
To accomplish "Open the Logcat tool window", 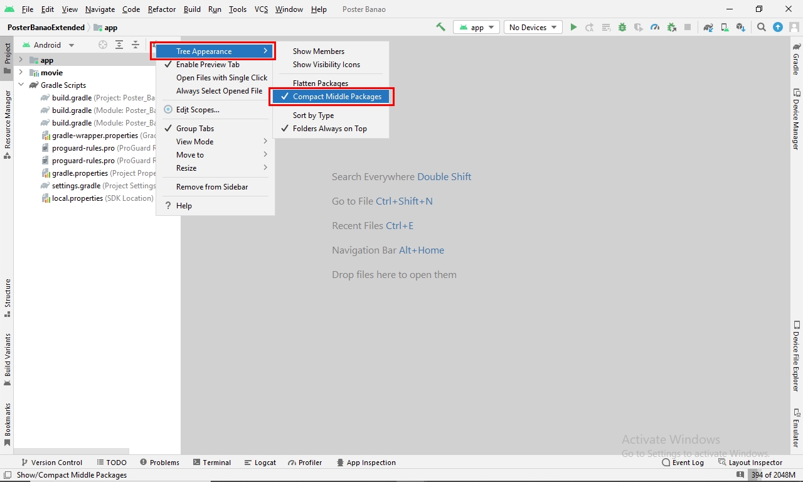I will click(260, 463).
